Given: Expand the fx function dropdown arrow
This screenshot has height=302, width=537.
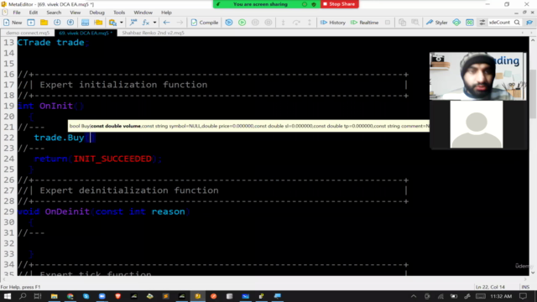Looking at the screenshot, I should pos(154,23).
